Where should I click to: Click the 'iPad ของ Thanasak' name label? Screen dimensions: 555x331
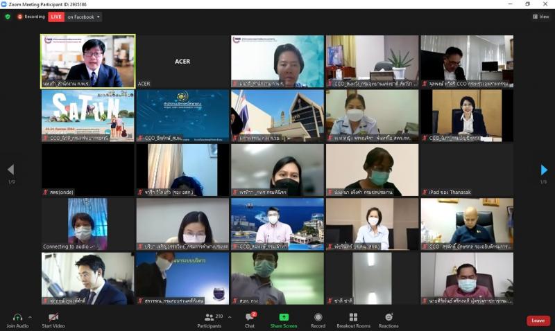coord(450,193)
